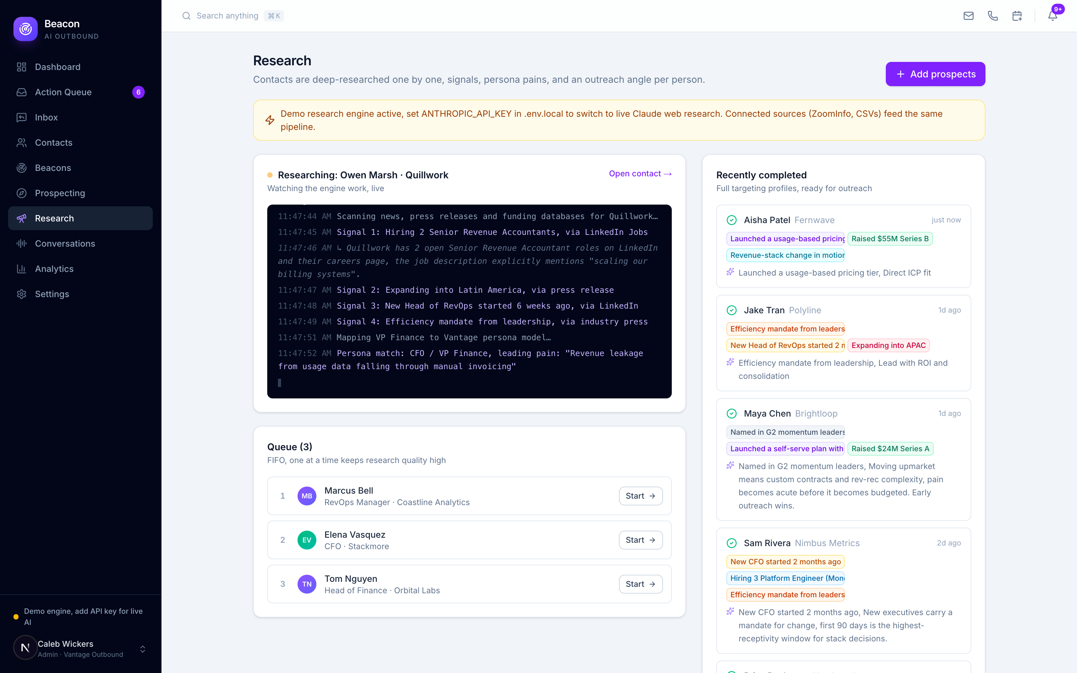Click the Raised $24M Series A tag
Viewport: 1077px width, 673px height.
click(890, 449)
